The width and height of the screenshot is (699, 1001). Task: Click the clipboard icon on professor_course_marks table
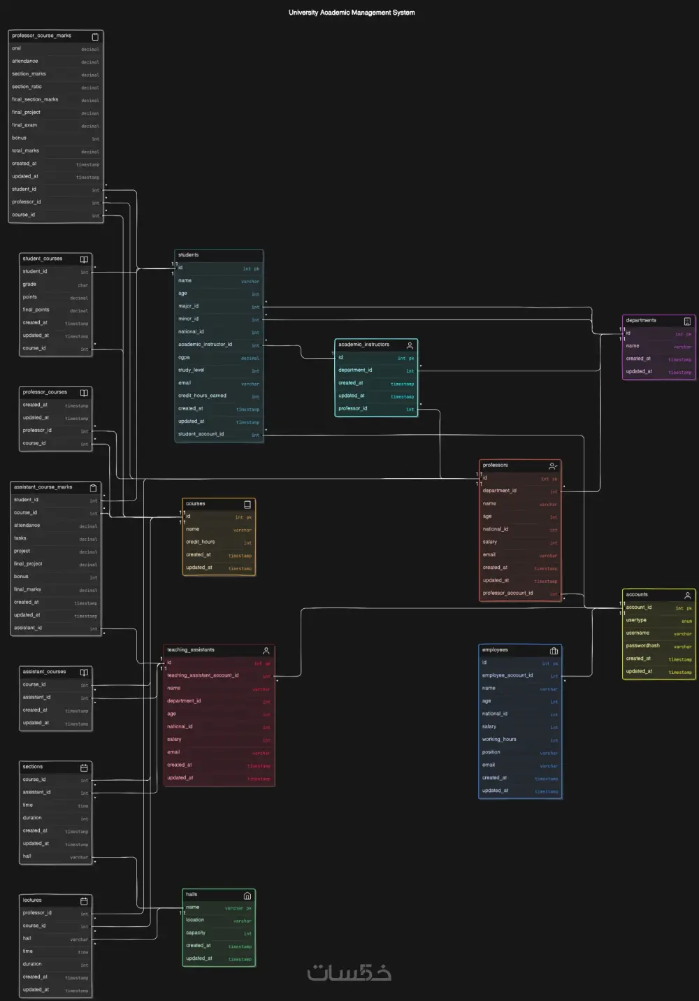95,36
